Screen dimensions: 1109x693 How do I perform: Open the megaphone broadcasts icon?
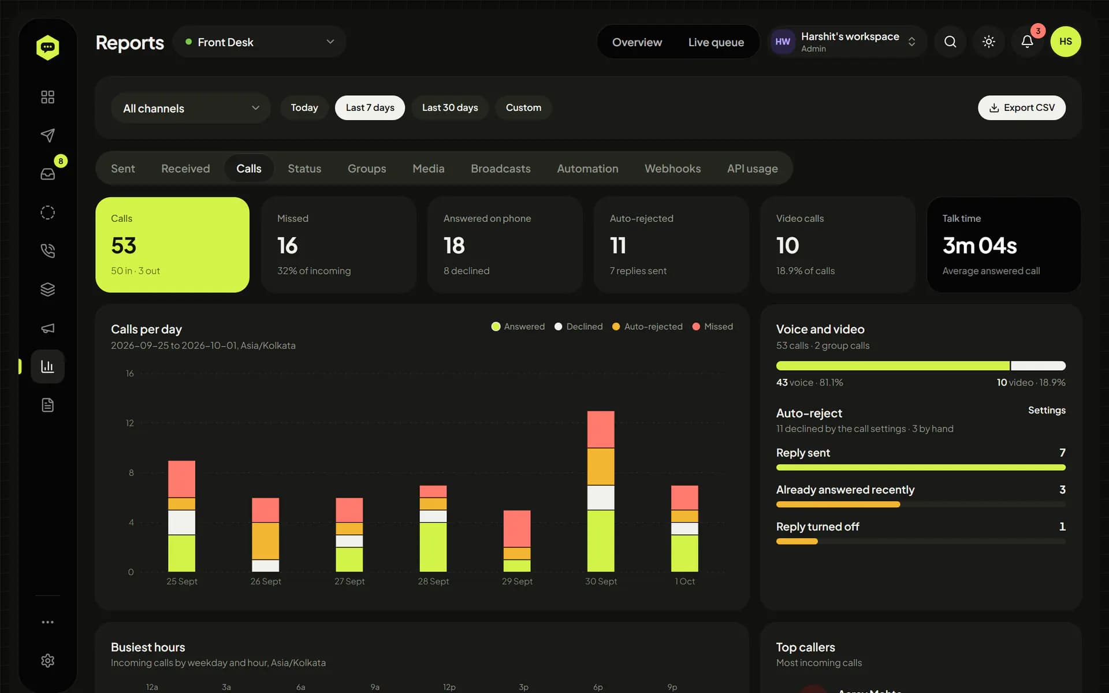click(47, 328)
